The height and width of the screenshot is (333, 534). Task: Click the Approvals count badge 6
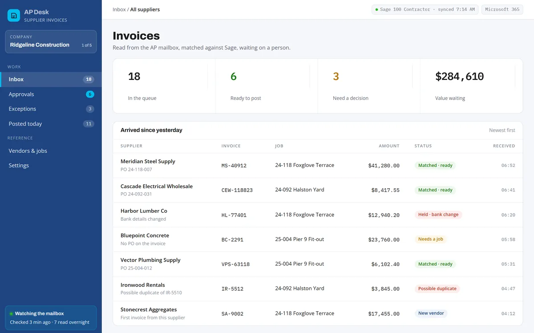point(90,94)
